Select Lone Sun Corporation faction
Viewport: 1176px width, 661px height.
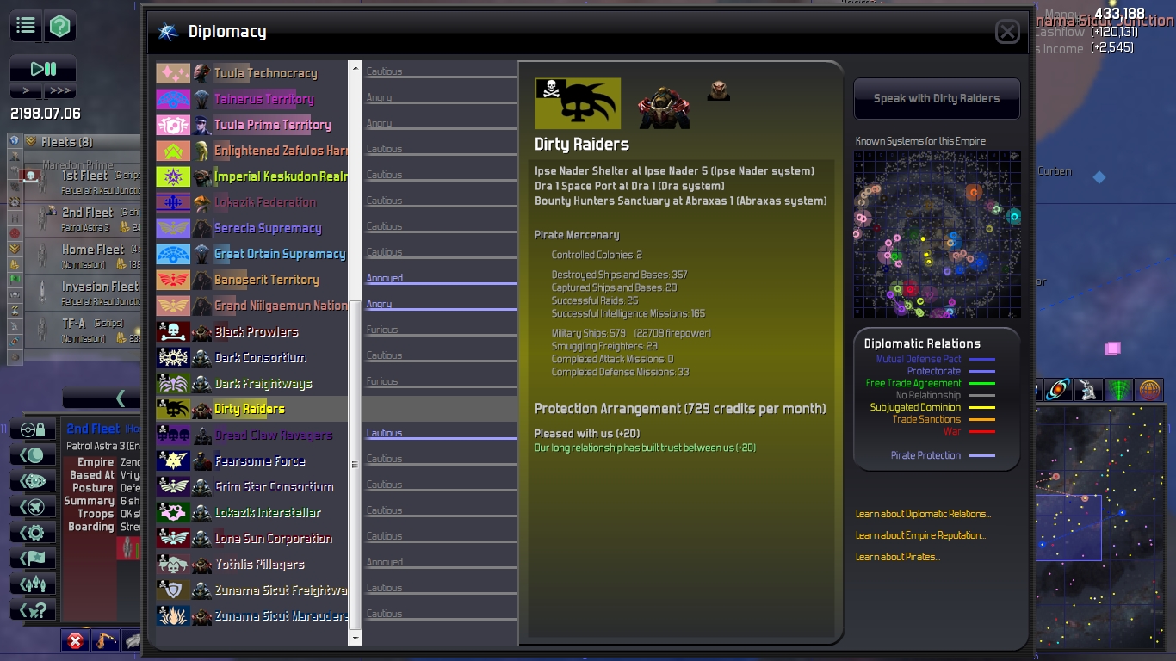[x=251, y=538]
